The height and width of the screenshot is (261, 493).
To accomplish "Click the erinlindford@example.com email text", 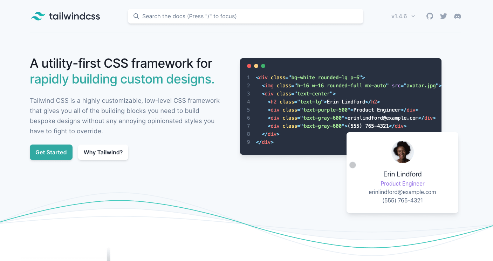I will tap(402, 192).
